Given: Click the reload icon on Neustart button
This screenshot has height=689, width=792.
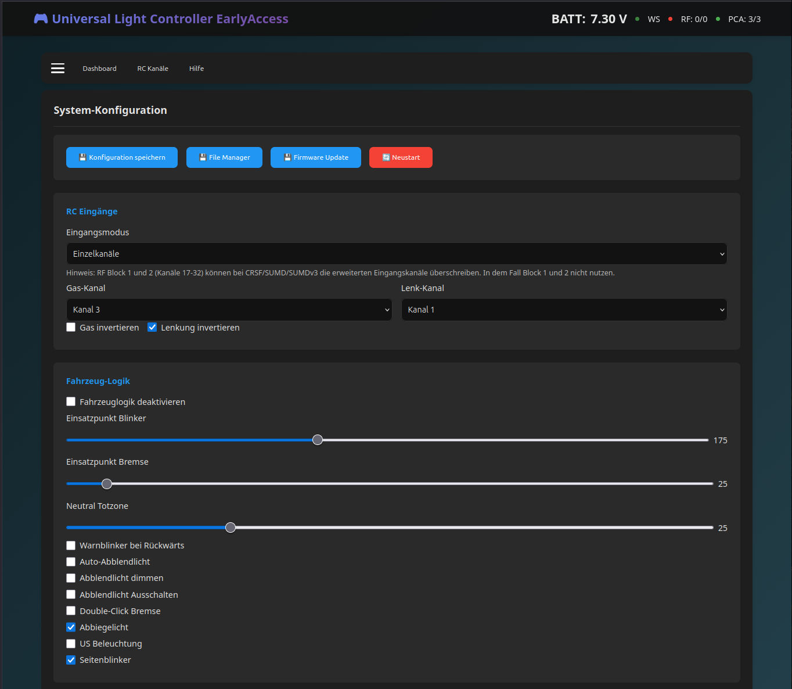Looking at the screenshot, I should 386,157.
